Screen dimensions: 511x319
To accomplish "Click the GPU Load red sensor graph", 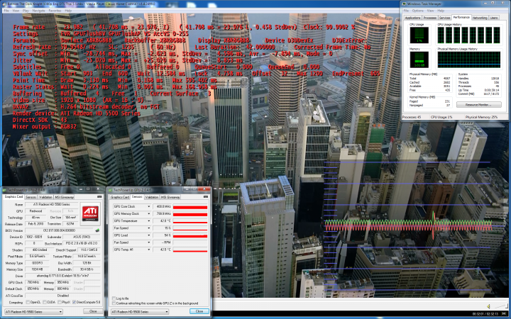I will pyautogui.click(x=190, y=235).
